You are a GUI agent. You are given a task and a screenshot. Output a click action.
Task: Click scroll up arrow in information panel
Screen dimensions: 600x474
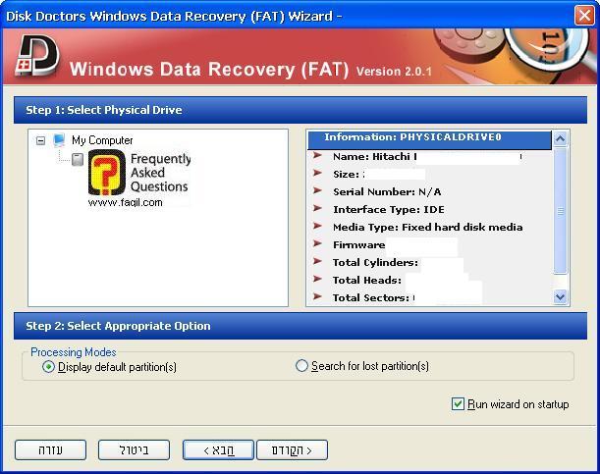click(560, 138)
